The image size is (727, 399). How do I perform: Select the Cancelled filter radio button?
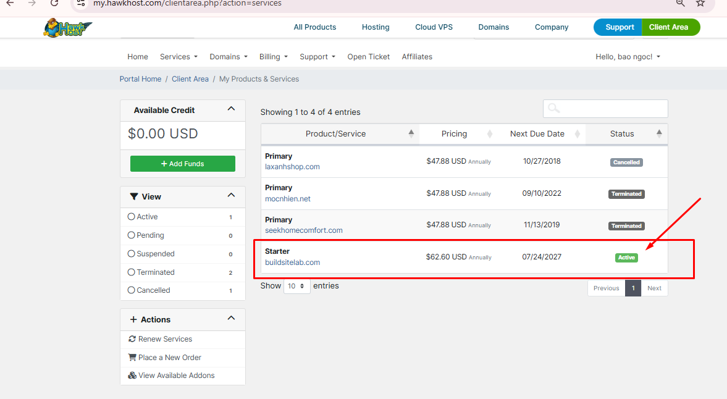[131, 290]
